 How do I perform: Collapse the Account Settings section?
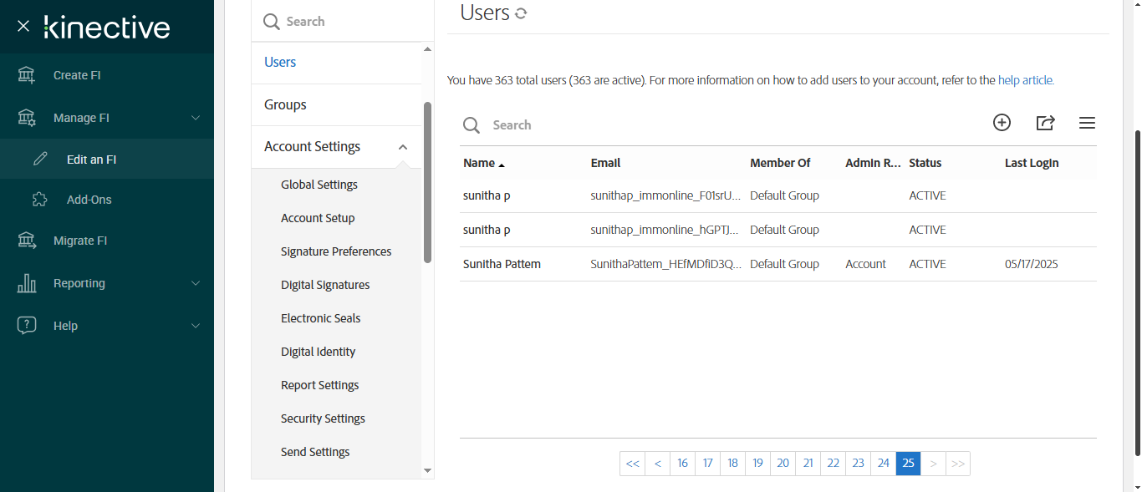point(403,147)
